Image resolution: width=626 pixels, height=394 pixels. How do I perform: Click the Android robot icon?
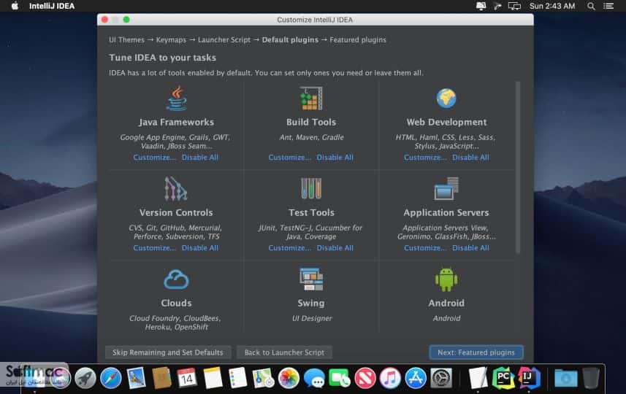click(446, 279)
